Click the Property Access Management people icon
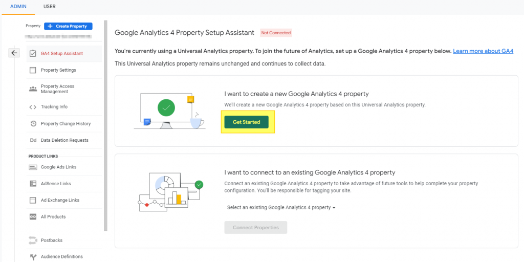This screenshot has width=524, height=262. pyautogui.click(x=33, y=89)
